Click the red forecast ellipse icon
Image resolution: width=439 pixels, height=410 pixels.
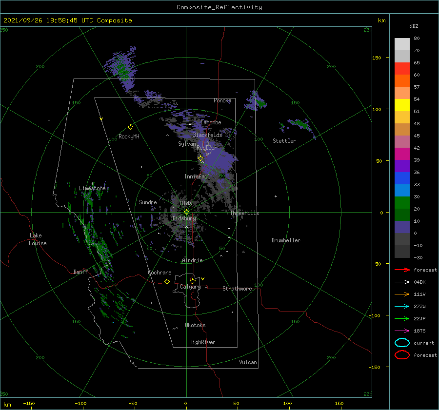click(x=402, y=355)
